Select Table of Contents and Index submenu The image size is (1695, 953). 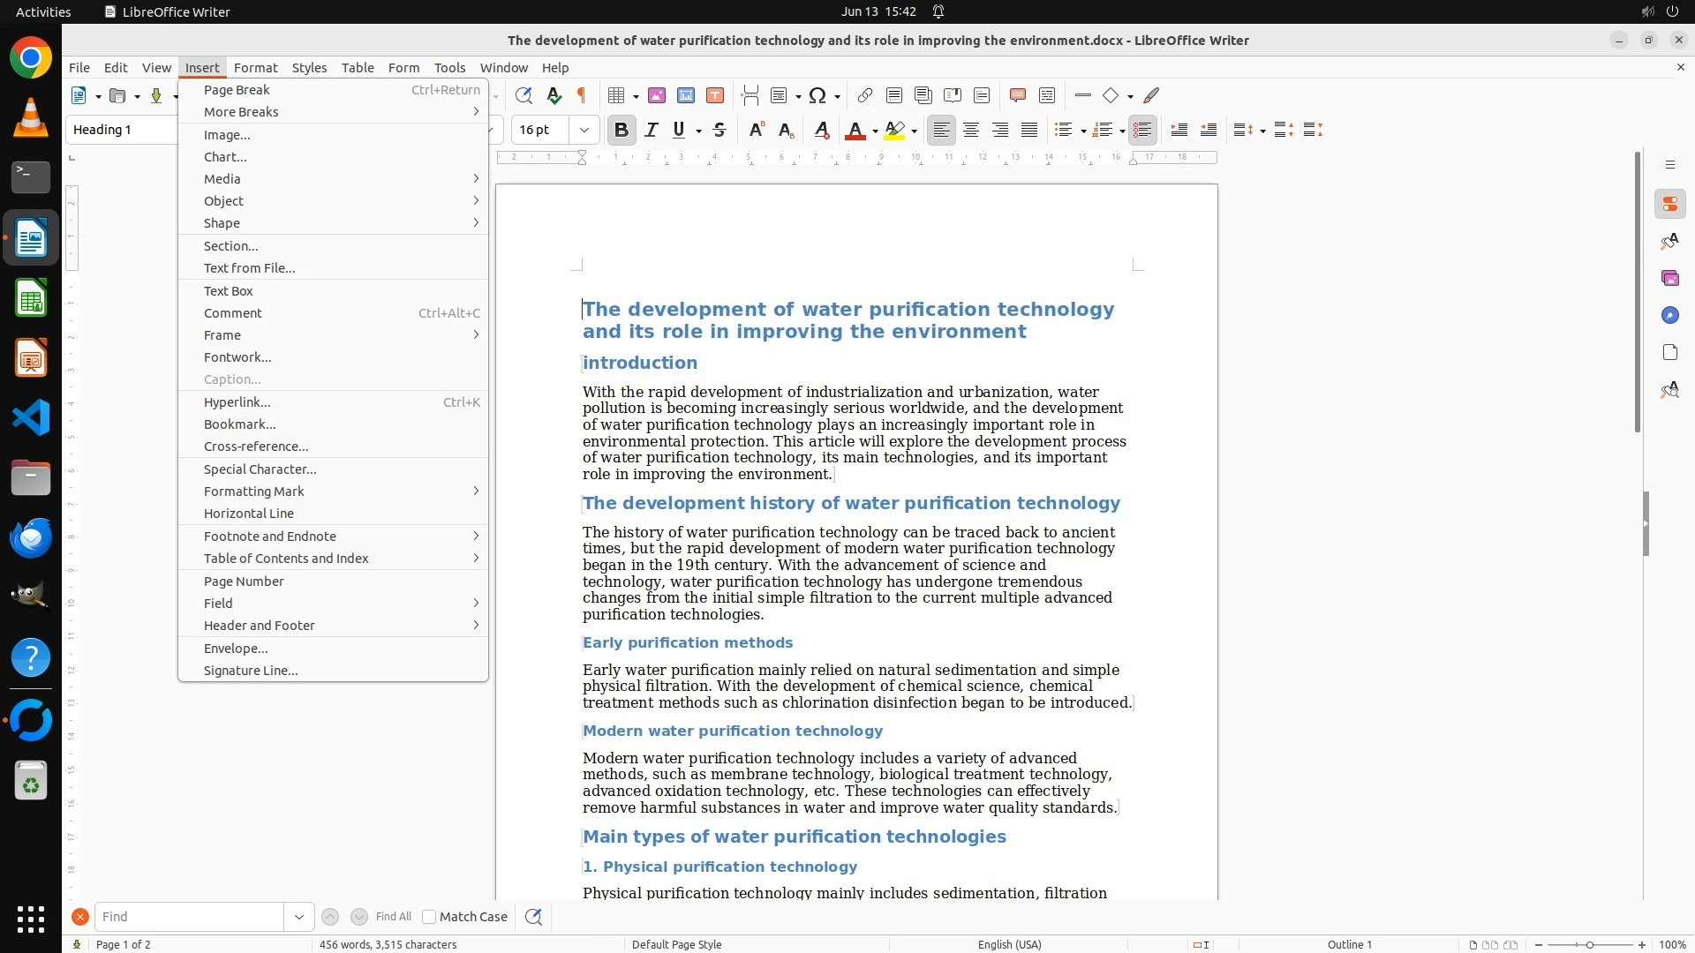coord(286,559)
